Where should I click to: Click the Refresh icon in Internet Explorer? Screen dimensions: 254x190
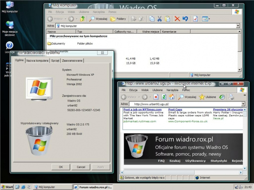coord(164,97)
